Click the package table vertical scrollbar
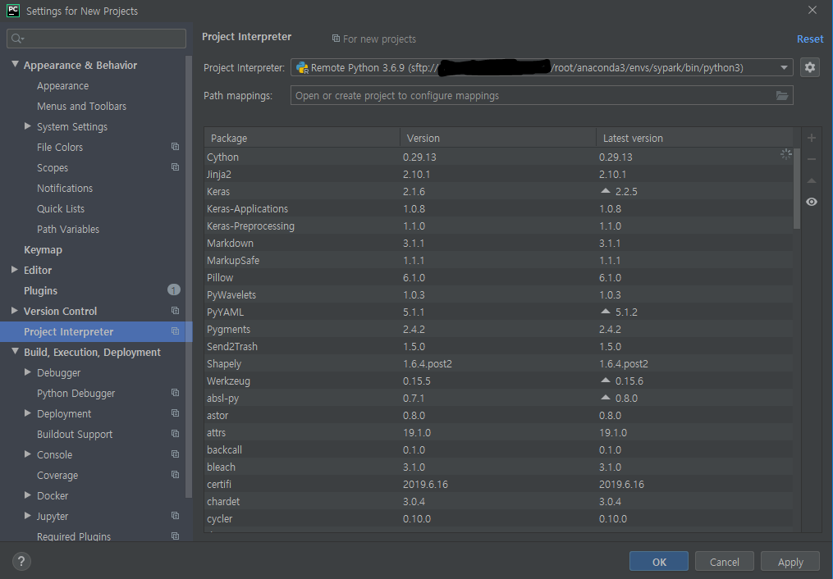Screen dimensions: 833x579 click(796, 189)
